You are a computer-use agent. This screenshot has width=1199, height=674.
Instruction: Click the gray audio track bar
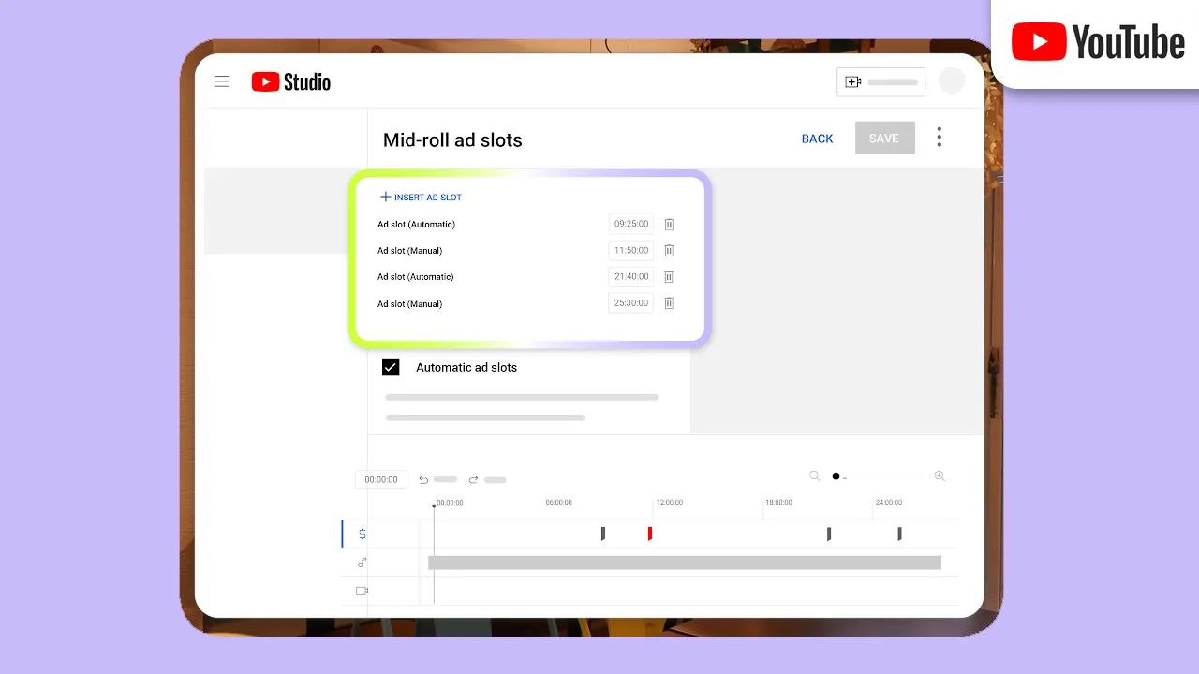[685, 563]
